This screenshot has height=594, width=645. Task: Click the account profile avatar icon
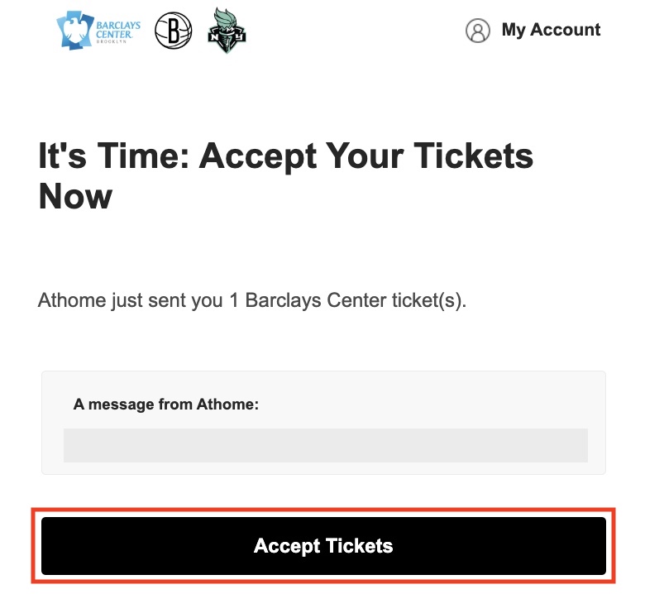coord(478,31)
